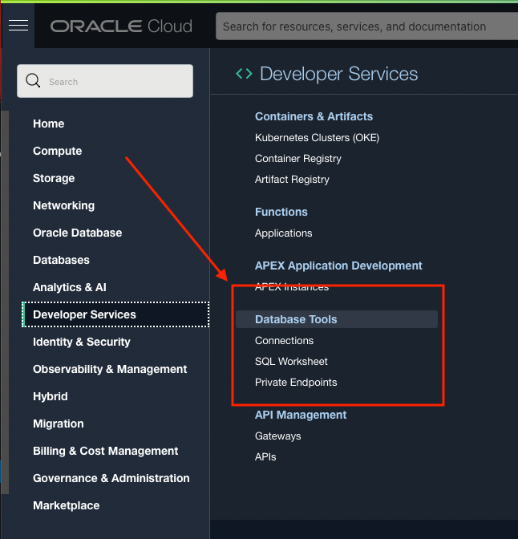Open Container Registry page

[297, 158]
